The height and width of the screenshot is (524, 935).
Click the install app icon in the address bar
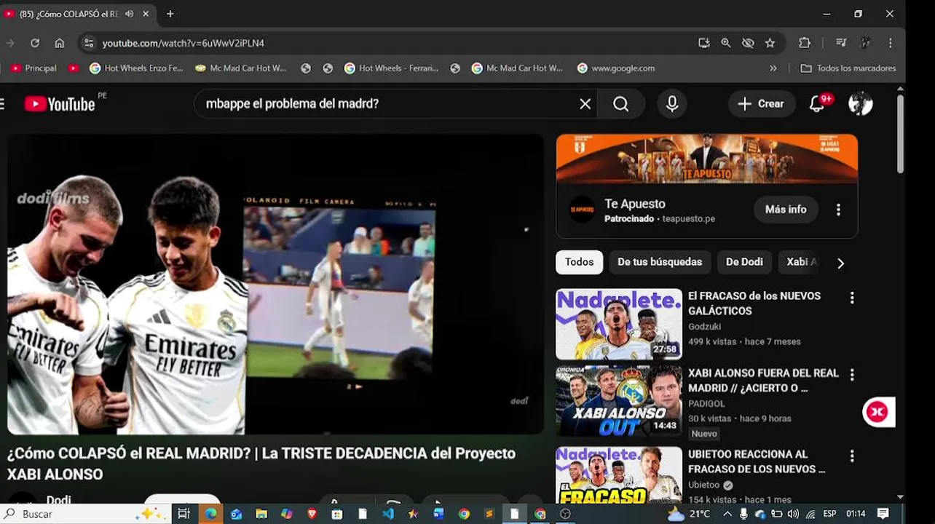coord(703,43)
